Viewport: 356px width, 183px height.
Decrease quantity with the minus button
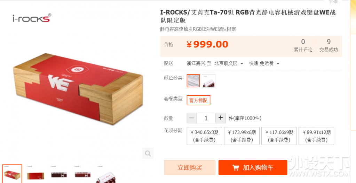[x=192, y=118]
